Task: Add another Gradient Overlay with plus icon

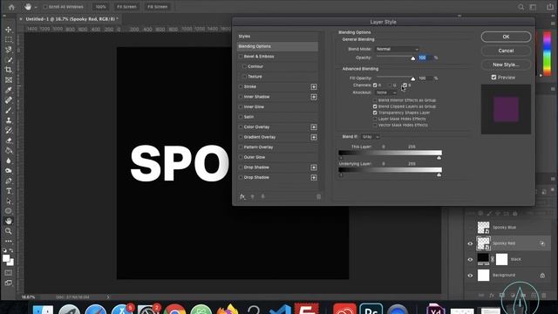Action: pos(314,137)
